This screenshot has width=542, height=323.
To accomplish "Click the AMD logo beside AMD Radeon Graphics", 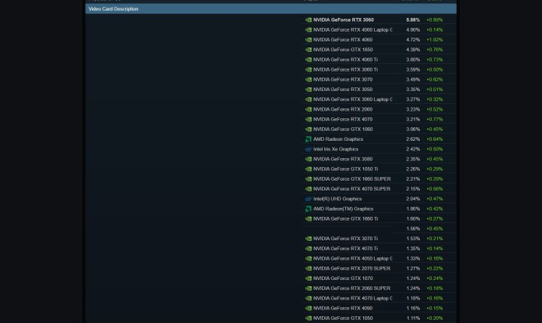I will tap(308, 139).
